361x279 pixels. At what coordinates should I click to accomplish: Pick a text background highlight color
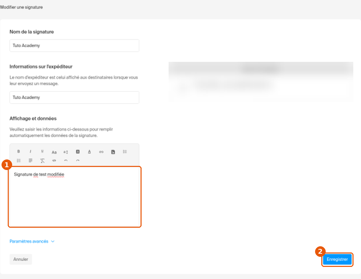click(78, 152)
